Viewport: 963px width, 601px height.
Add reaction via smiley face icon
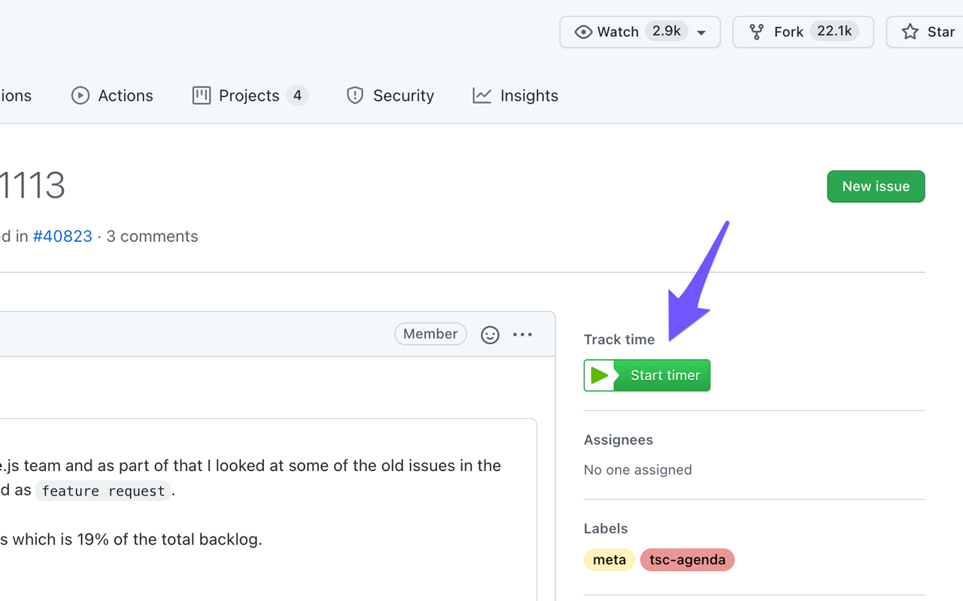pos(490,335)
